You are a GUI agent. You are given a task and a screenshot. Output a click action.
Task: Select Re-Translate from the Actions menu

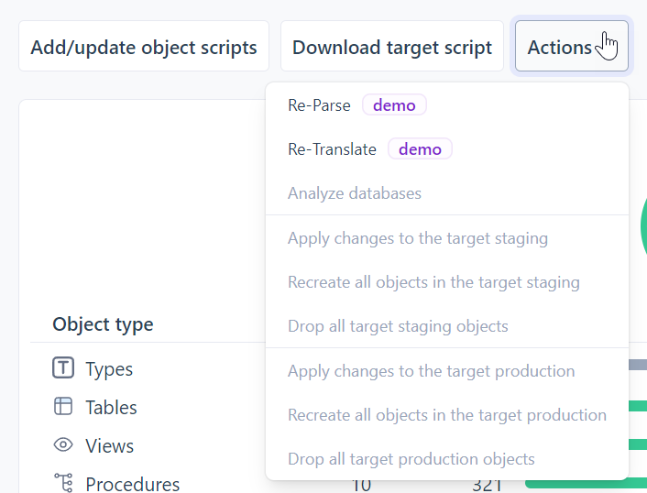click(332, 149)
